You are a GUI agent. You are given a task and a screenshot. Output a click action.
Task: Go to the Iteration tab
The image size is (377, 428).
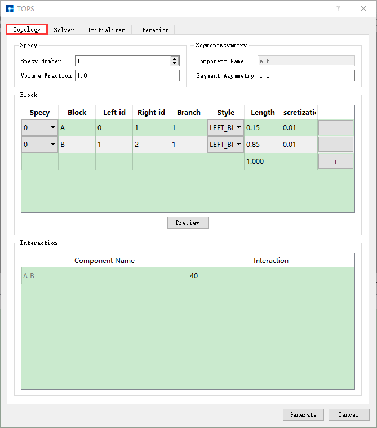pyautogui.click(x=153, y=30)
